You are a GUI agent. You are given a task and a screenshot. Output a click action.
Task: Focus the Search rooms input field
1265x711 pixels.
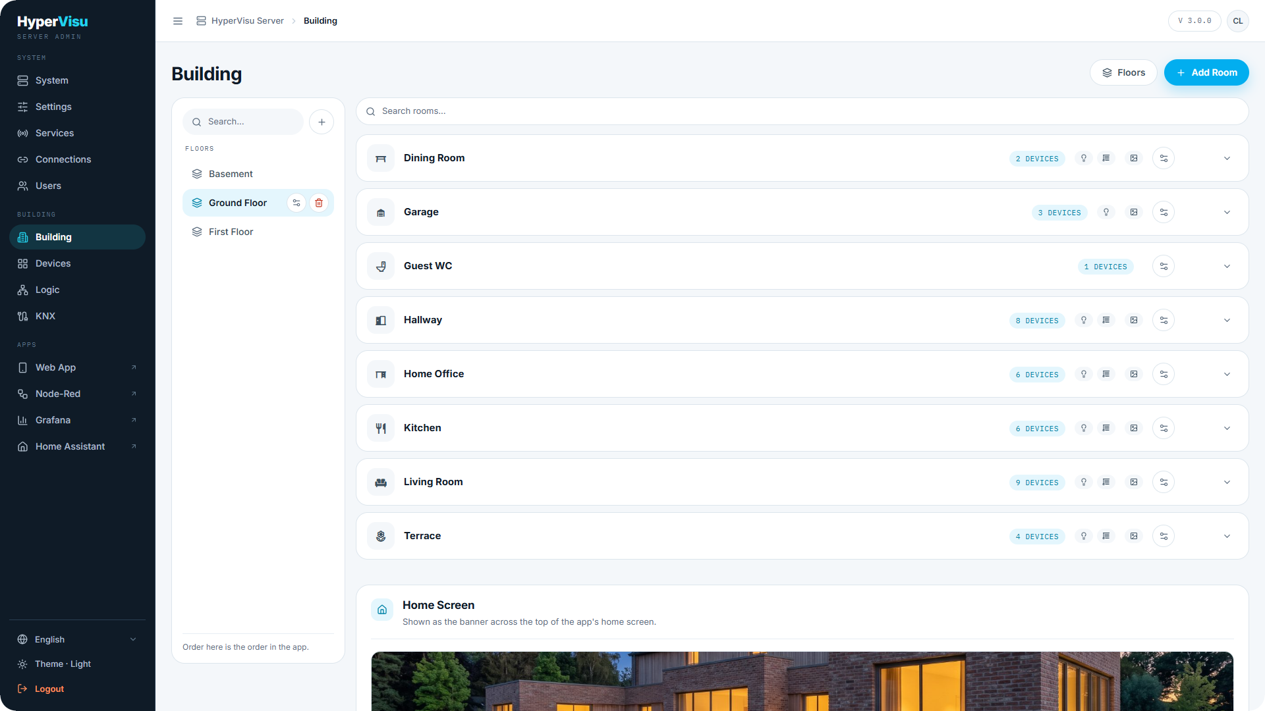coord(802,111)
